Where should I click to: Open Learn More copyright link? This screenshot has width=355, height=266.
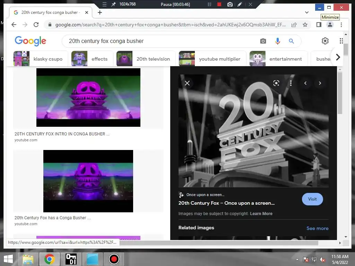[261, 213]
